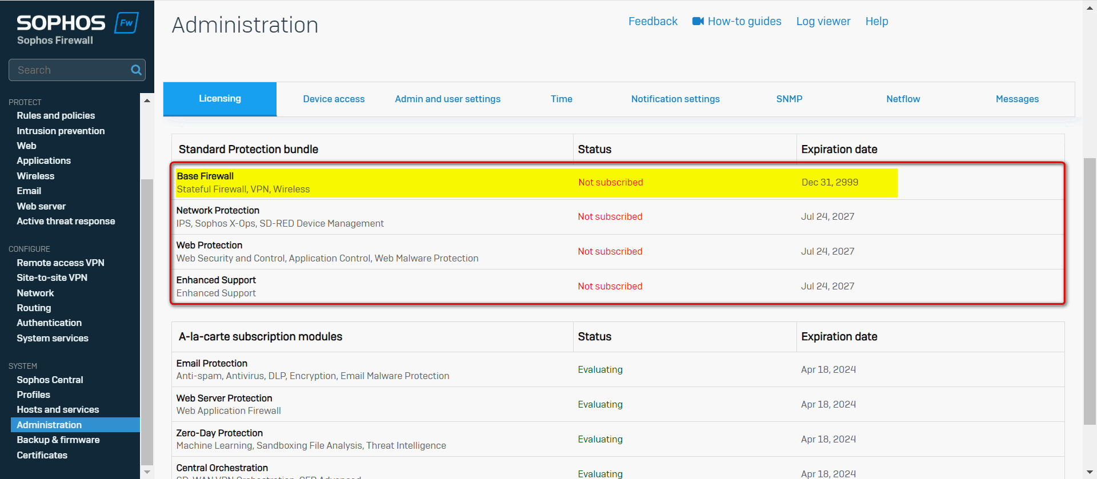Screen dimensions: 1097x479
Task: Open the Web menu item
Action: [x=26, y=146]
